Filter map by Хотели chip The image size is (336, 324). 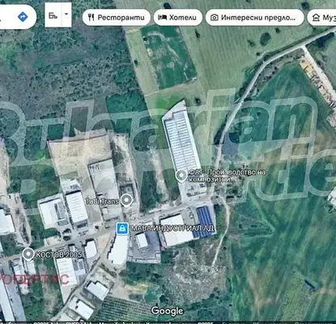(x=178, y=18)
